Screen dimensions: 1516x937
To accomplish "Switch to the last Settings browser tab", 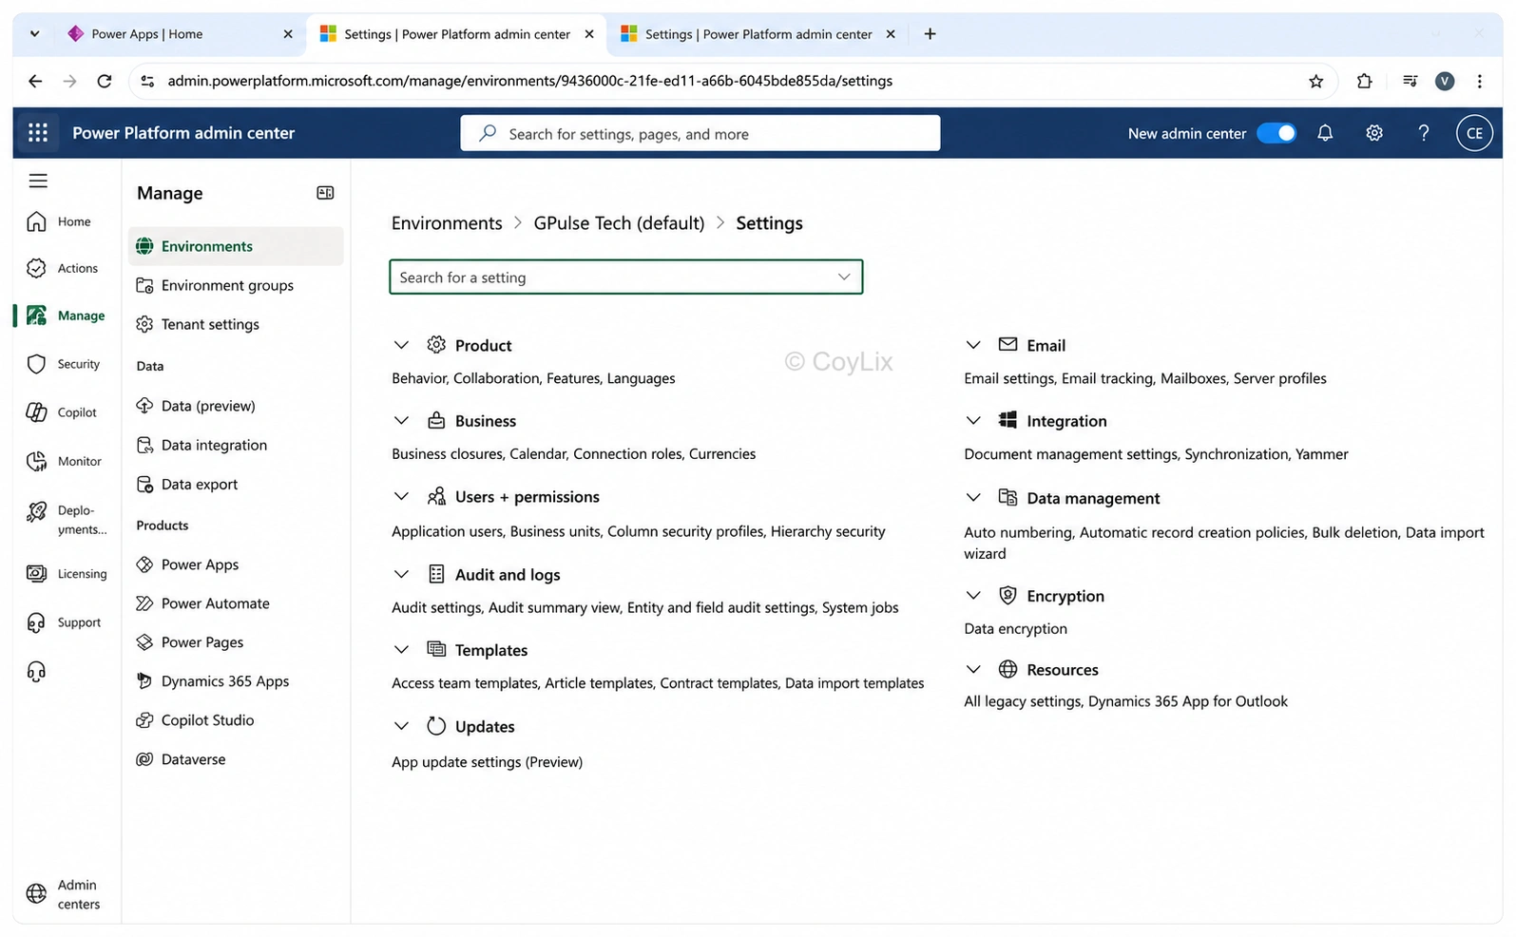I will [758, 34].
